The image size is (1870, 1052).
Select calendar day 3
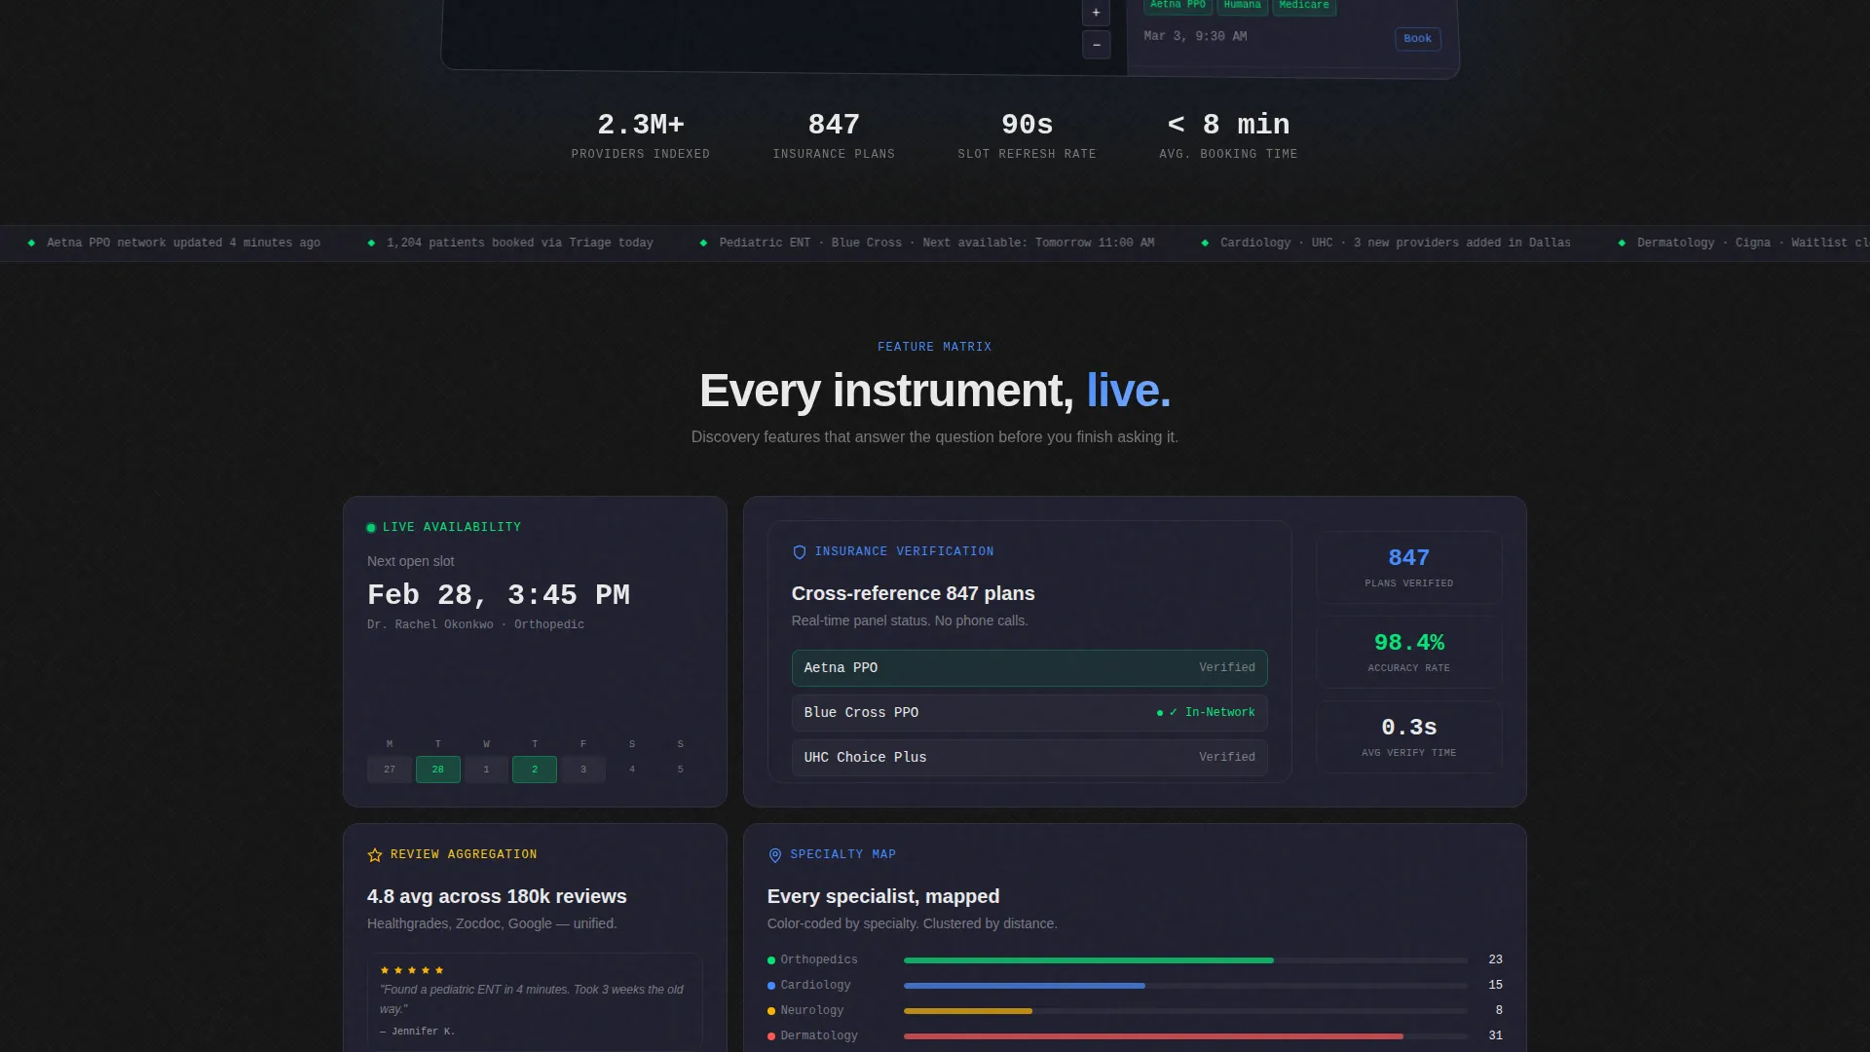pyautogui.click(x=583, y=770)
